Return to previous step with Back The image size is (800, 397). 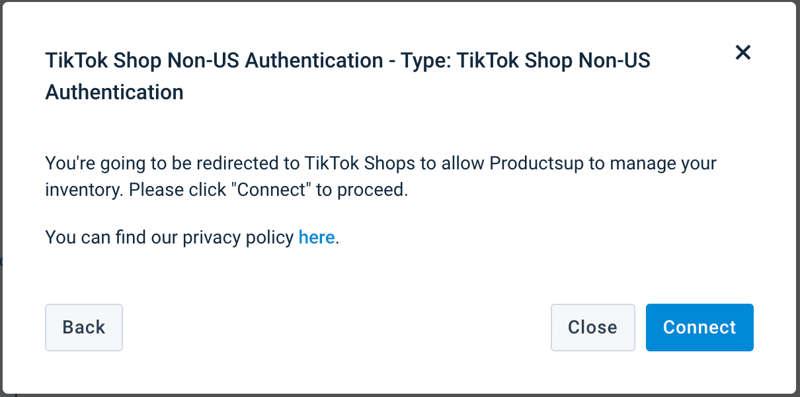click(84, 327)
